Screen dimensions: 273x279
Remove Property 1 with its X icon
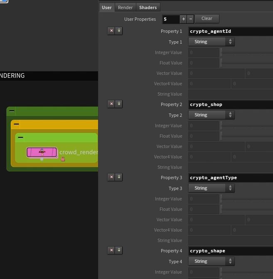(111, 31)
